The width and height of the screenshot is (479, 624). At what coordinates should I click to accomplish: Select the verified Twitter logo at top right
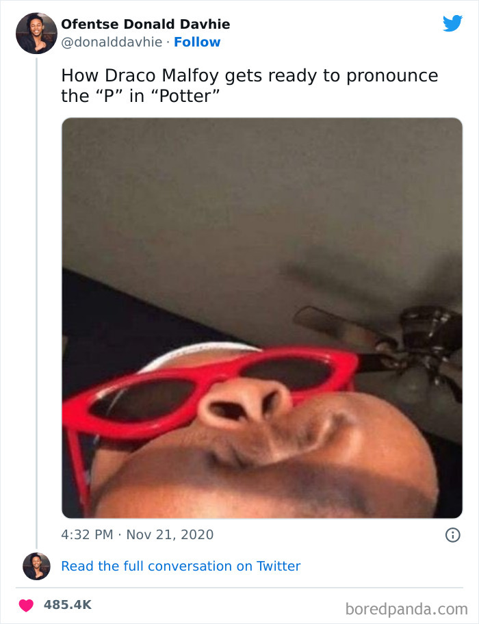454,23
